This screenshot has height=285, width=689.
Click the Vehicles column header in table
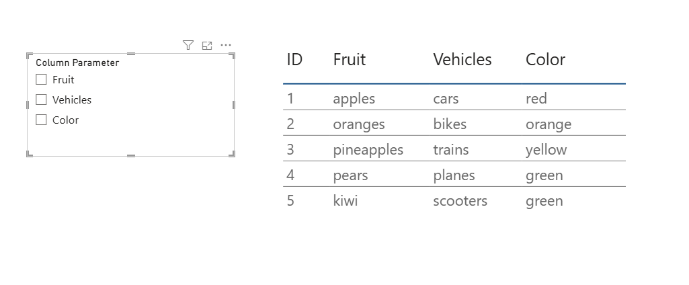tap(462, 59)
